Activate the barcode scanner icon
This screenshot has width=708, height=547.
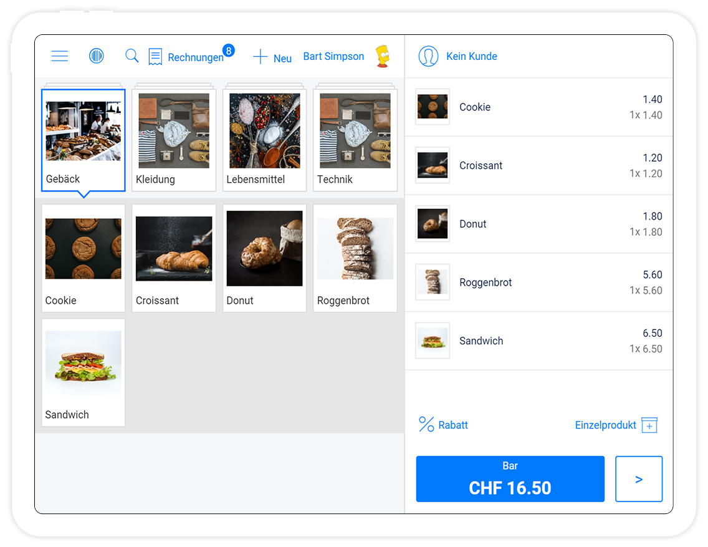pyautogui.click(x=96, y=56)
